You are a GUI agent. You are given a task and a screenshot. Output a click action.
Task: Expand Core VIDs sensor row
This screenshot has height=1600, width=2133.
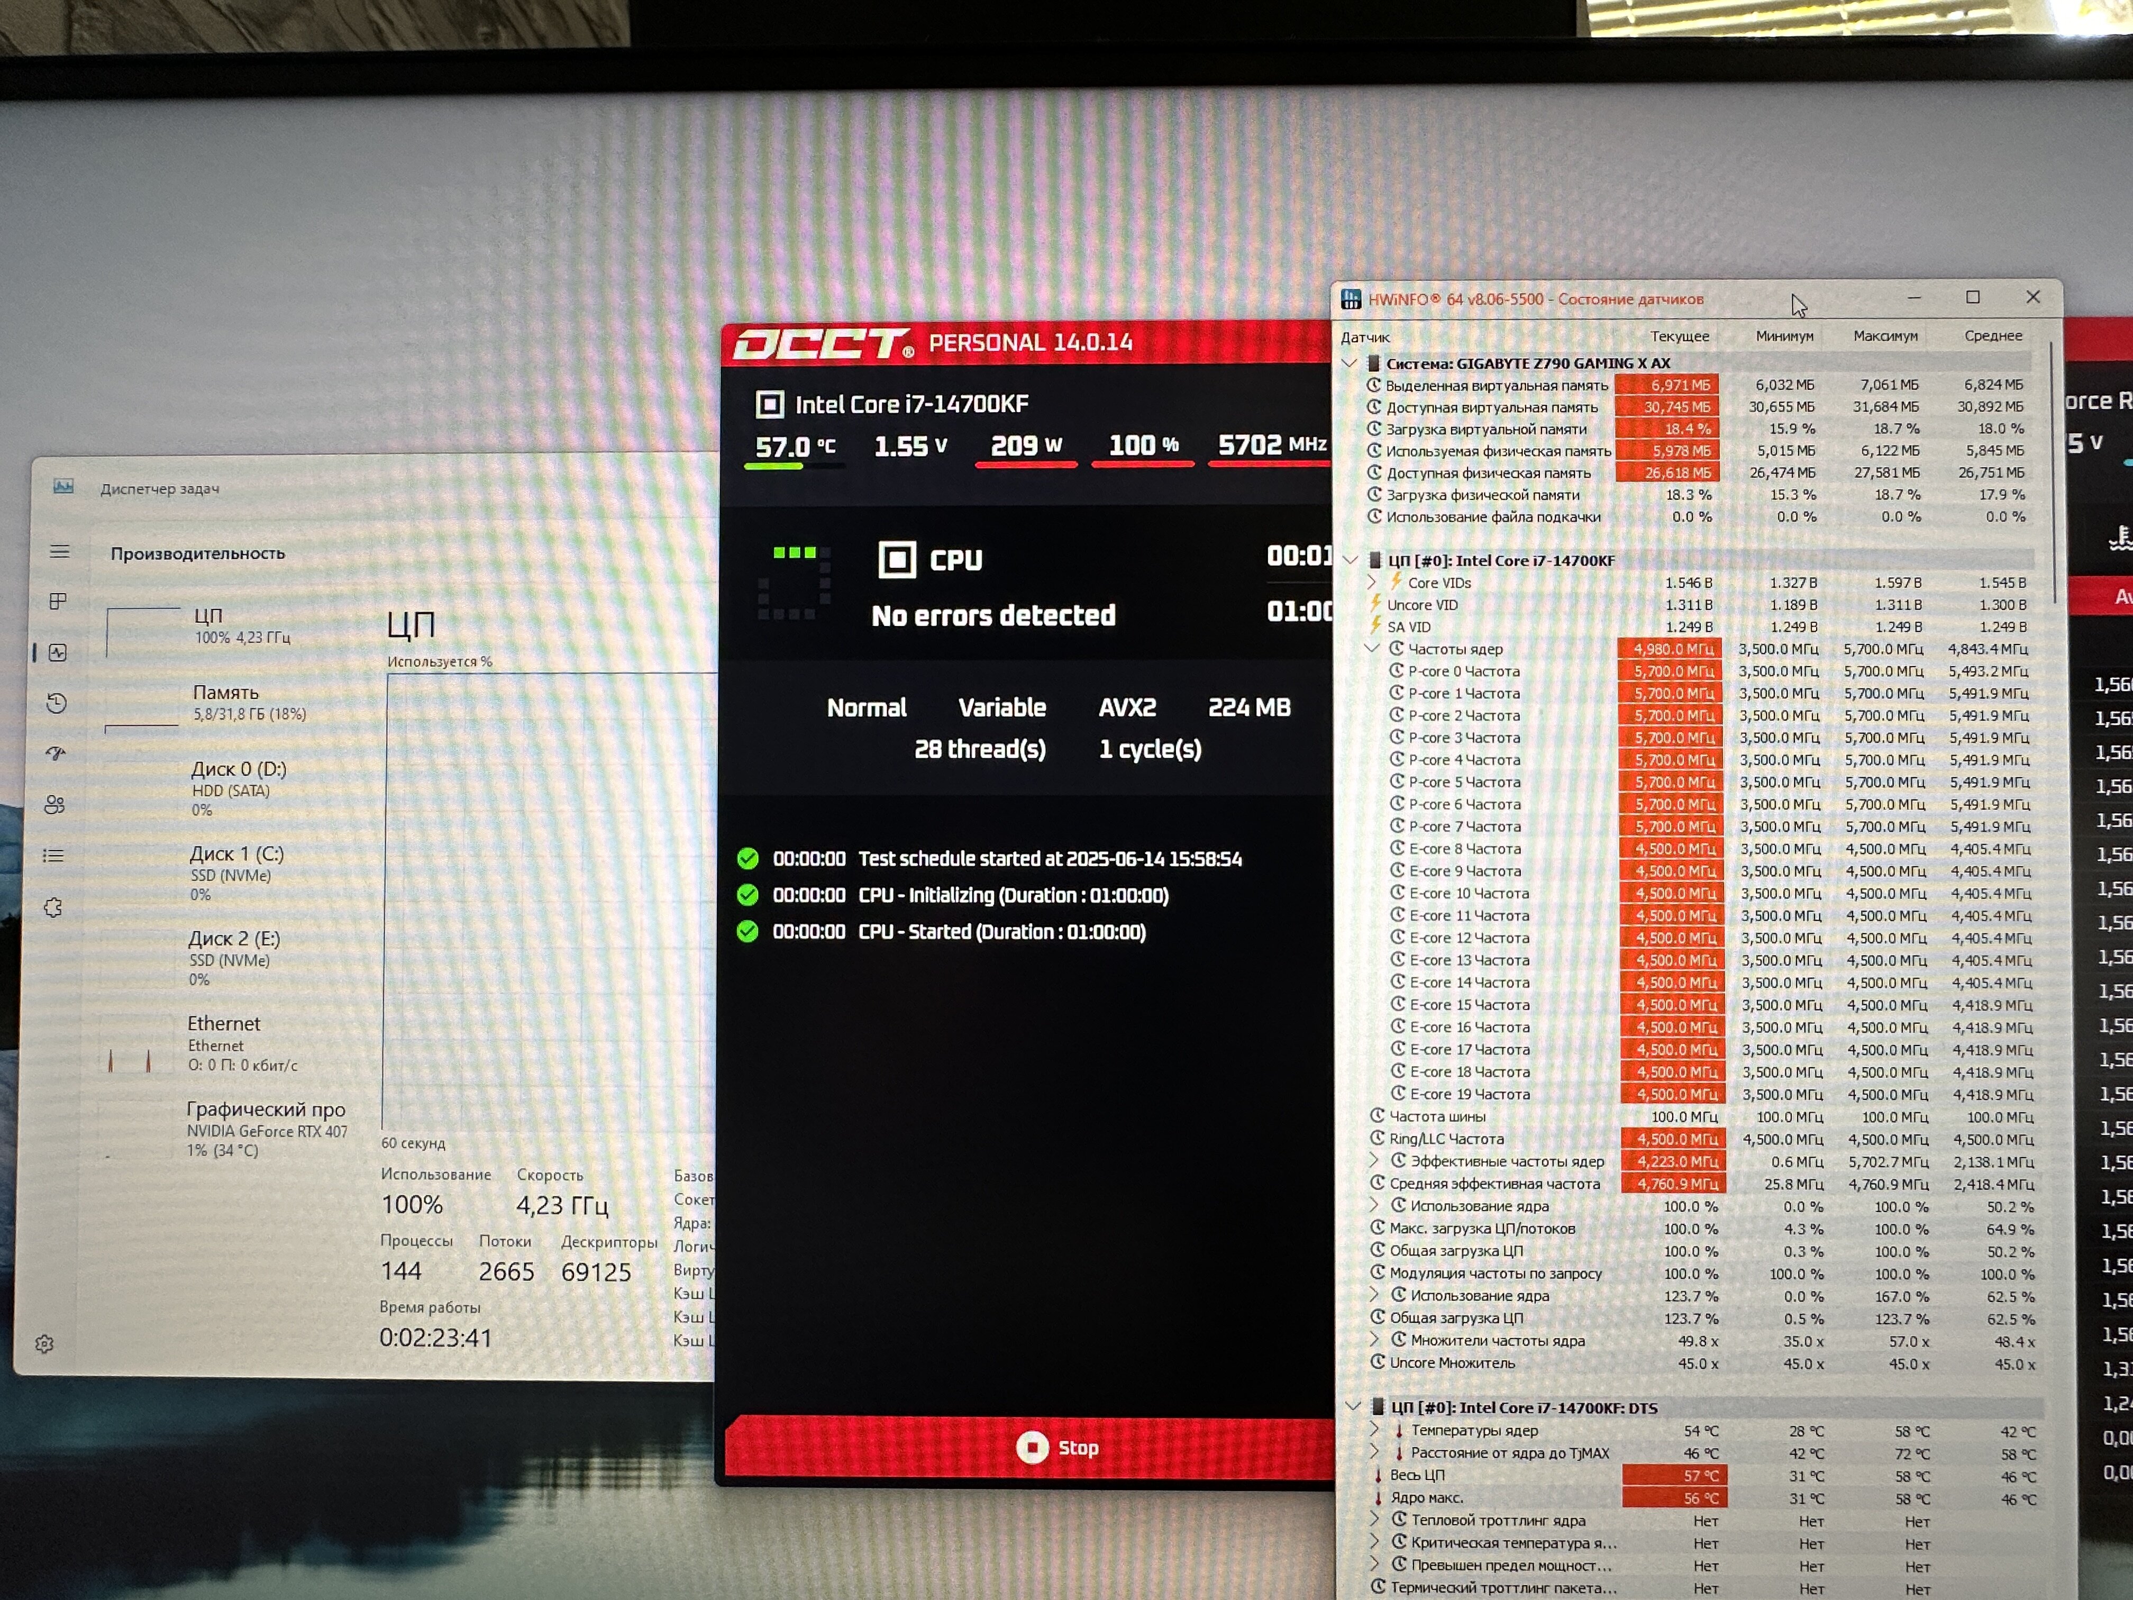1372,583
